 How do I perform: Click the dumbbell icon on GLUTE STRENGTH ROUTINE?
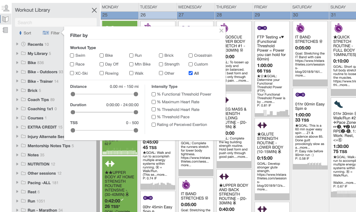[262, 125]
